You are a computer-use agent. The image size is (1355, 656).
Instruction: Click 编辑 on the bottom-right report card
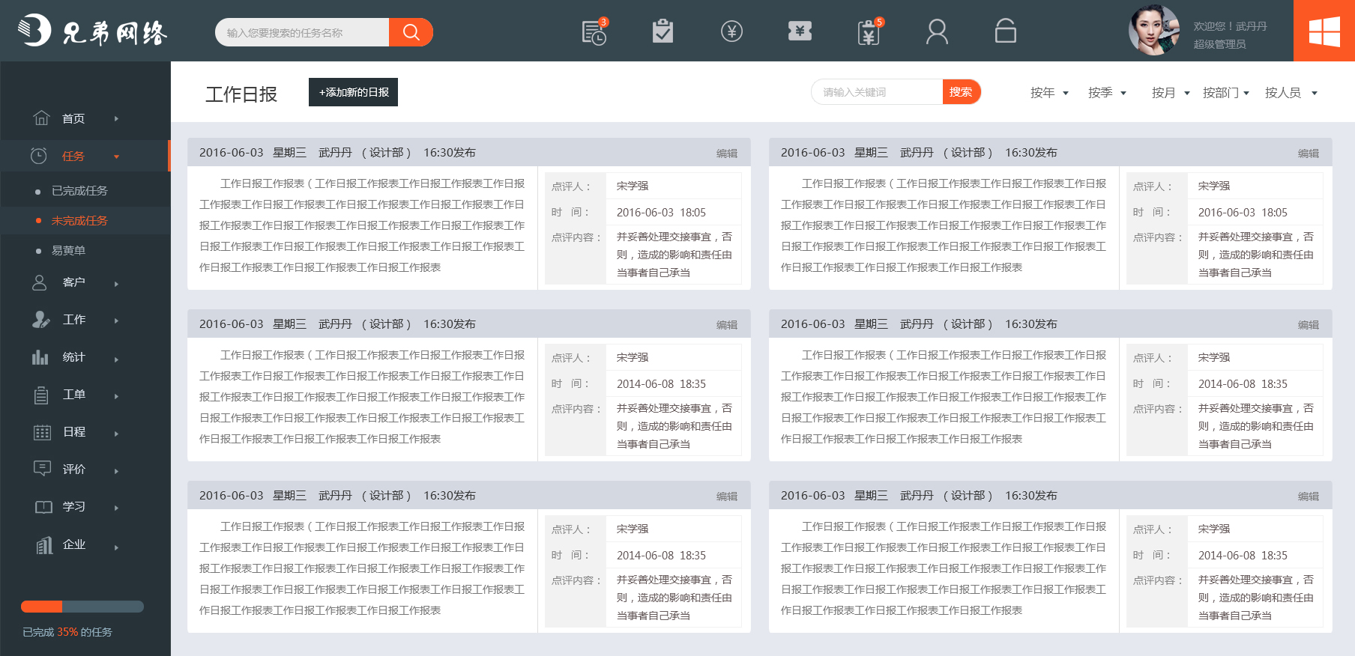pos(1308,496)
